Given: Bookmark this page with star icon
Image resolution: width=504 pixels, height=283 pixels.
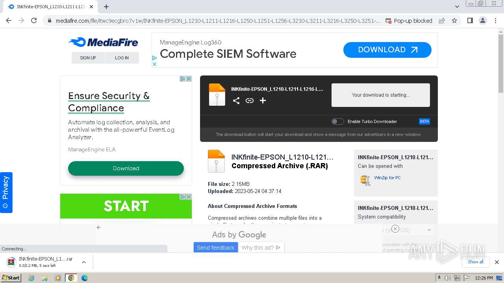Looking at the screenshot, I should [454, 21].
